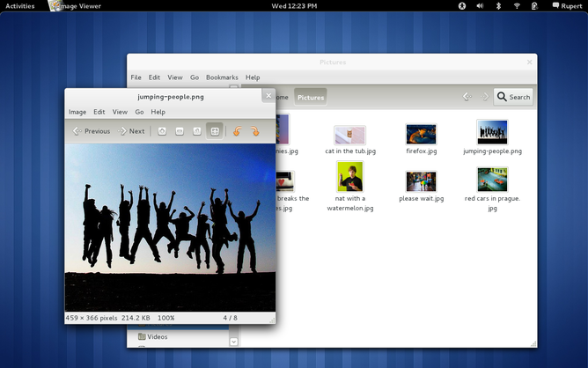Viewport: 588px width, 368px height.
Task: Rotate image counter-clockwise with left arrow icon
Action: tap(236, 131)
